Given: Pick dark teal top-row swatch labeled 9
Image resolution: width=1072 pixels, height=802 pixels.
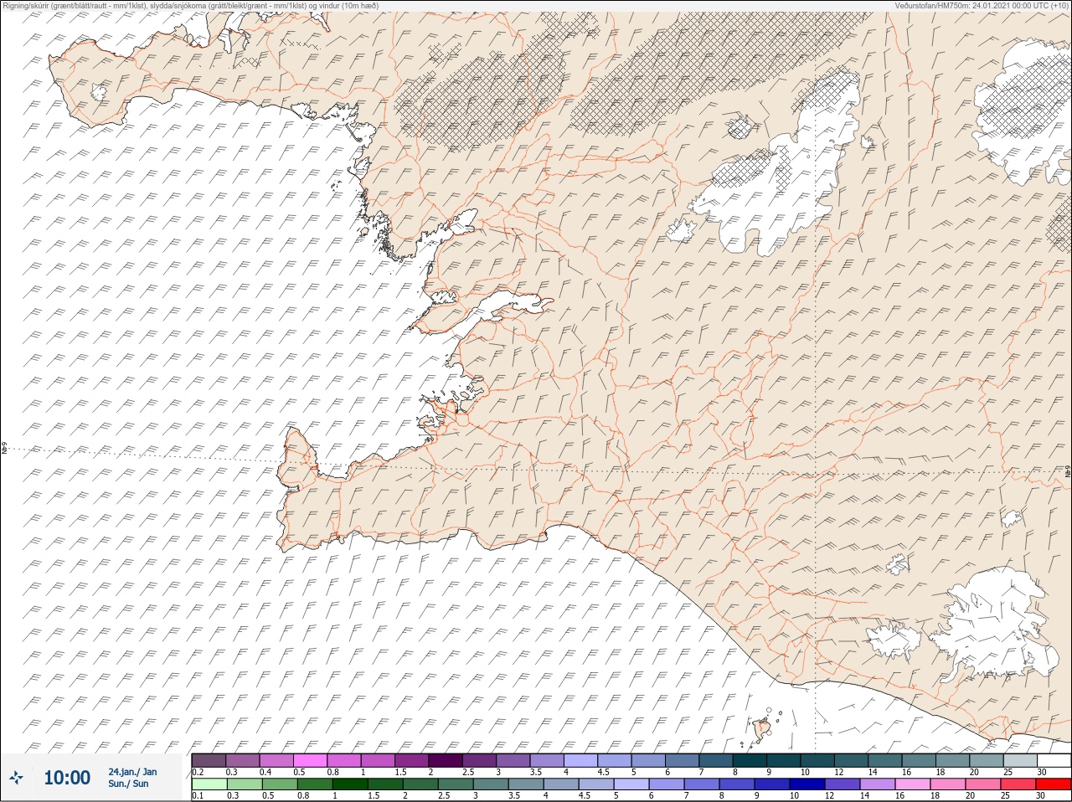Looking at the screenshot, I should 783,760.
